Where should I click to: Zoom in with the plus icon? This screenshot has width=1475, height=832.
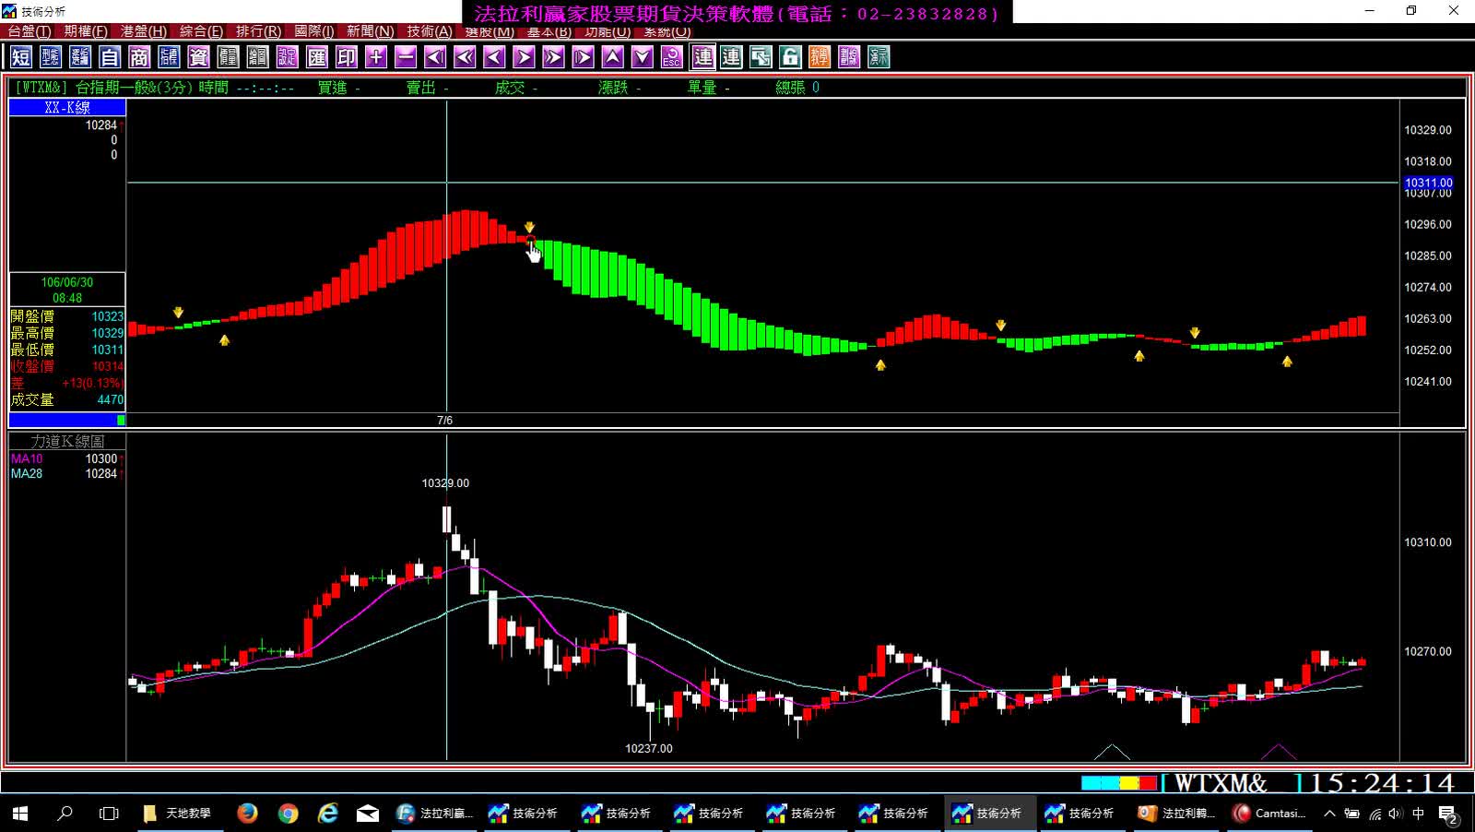click(x=376, y=57)
